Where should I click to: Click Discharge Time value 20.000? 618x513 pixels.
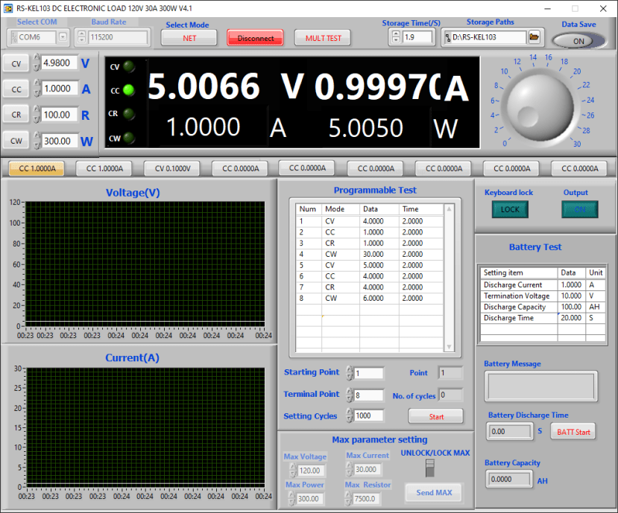point(571,318)
